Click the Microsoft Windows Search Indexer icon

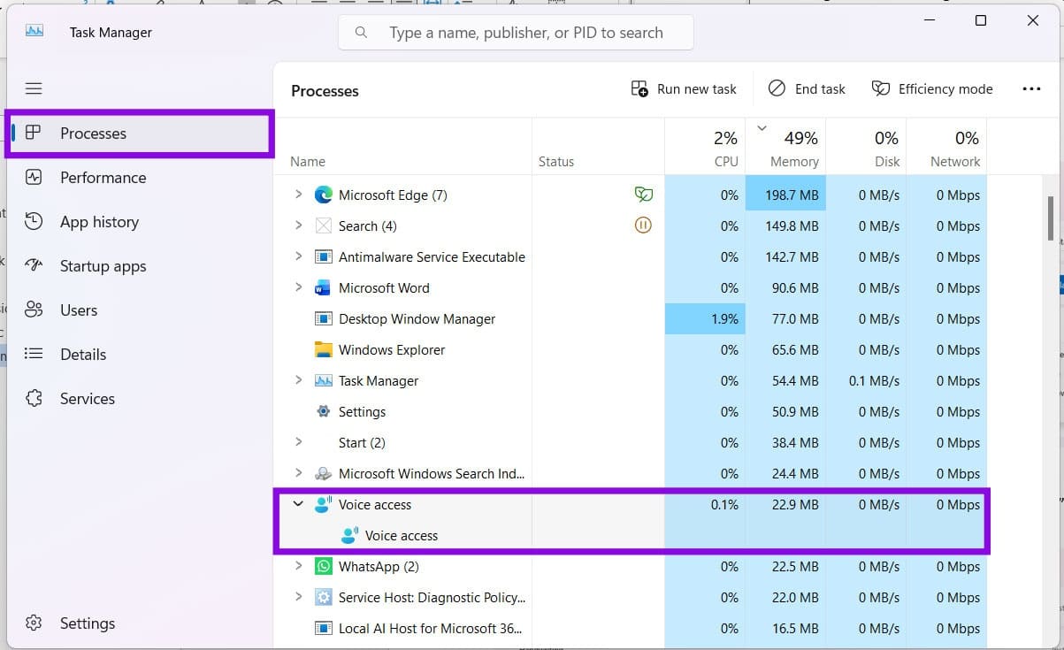pos(324,473)
